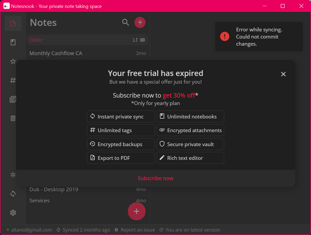The width and height of the screenshot is (311, 235).
Task: Open Trash bin in sidebar
Action: [x=13, y=118]
